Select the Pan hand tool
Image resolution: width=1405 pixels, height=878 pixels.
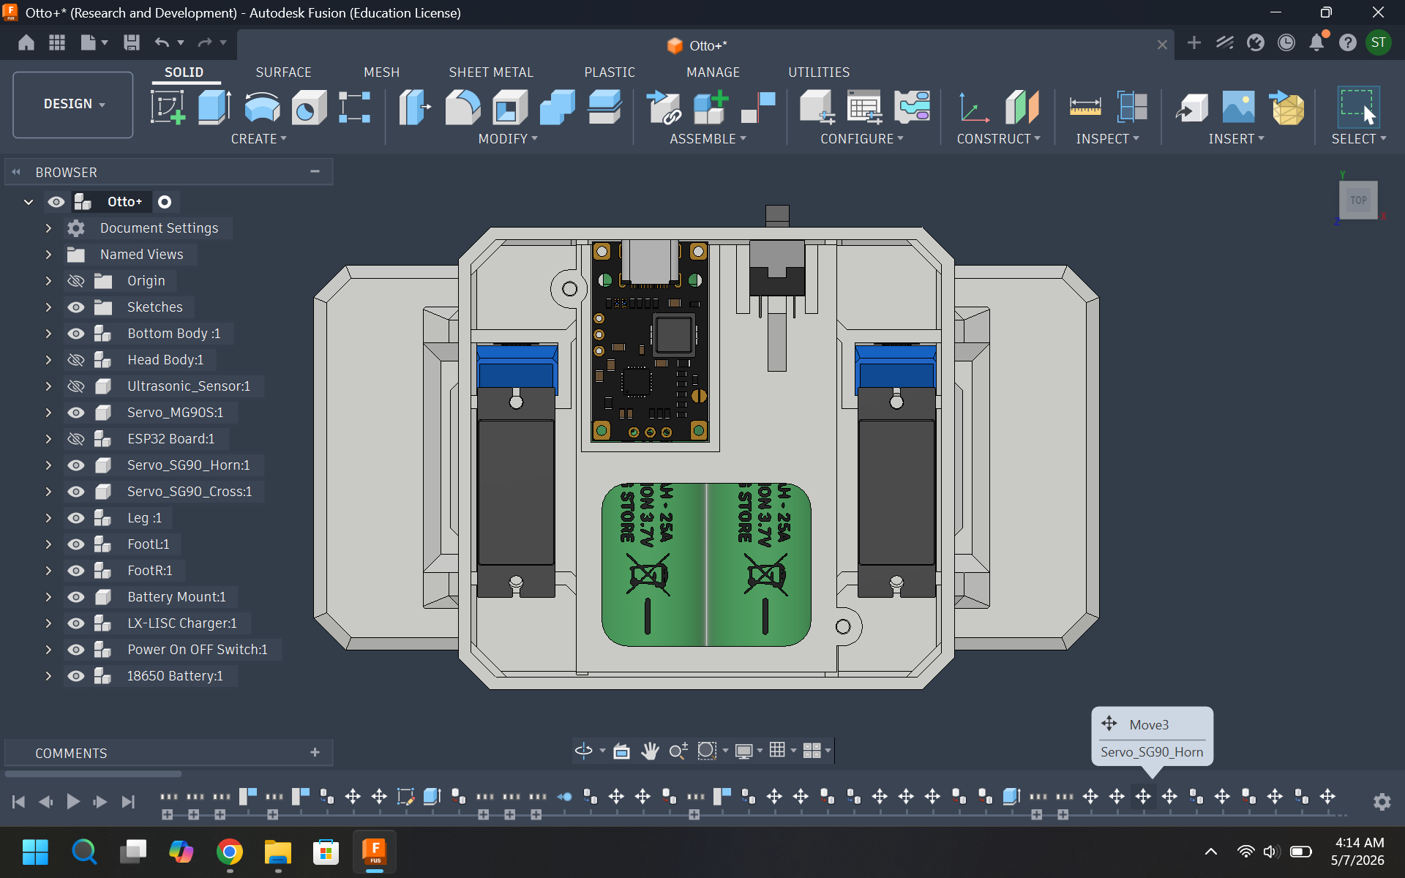pyautogui.click(x=650, y=751)
